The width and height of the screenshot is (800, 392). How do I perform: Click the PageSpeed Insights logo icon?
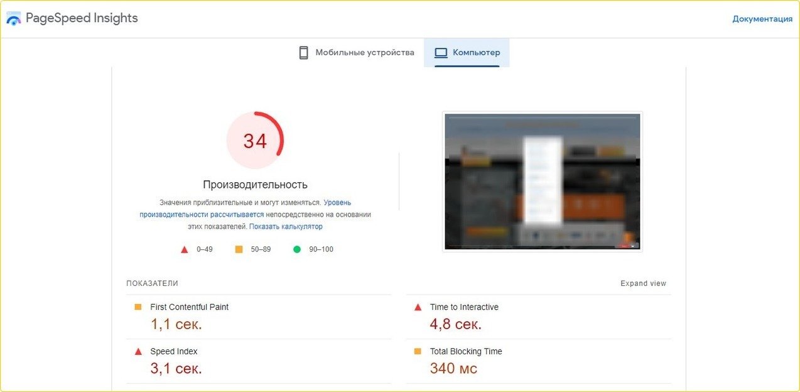pyautogui.click(x=14, y=18)
